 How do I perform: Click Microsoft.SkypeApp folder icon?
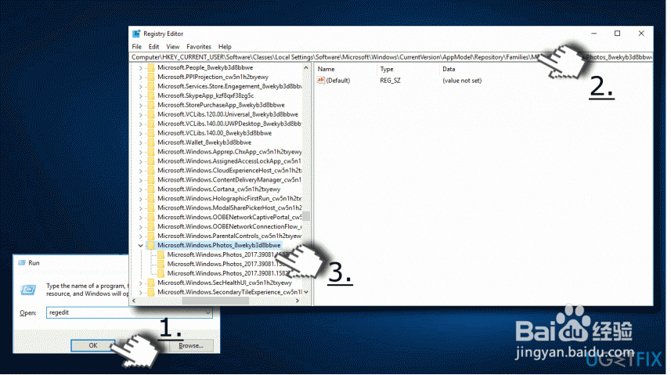point(150,96)
